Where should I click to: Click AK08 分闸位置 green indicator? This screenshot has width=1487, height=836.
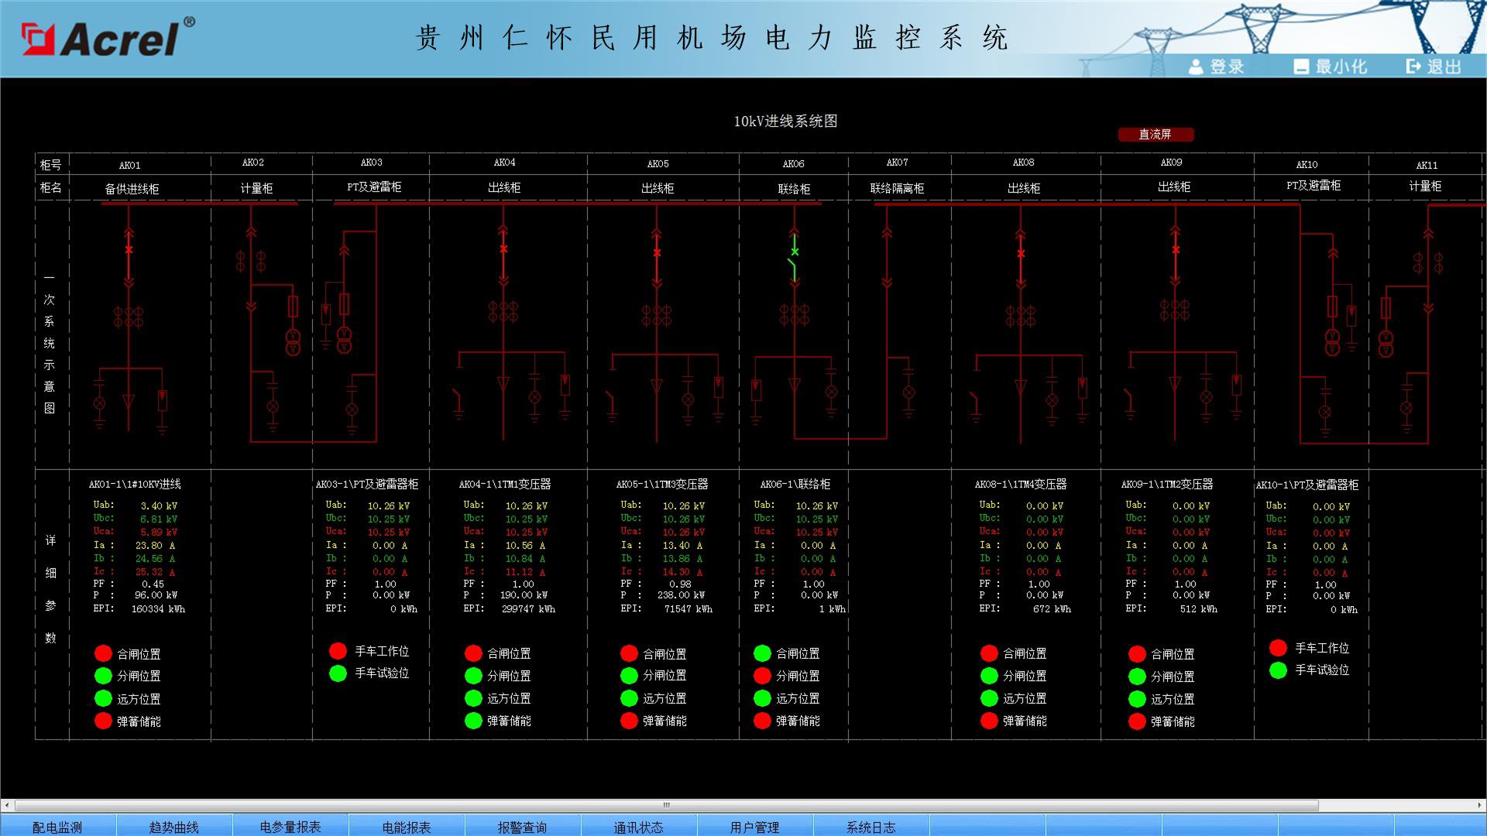989,676
